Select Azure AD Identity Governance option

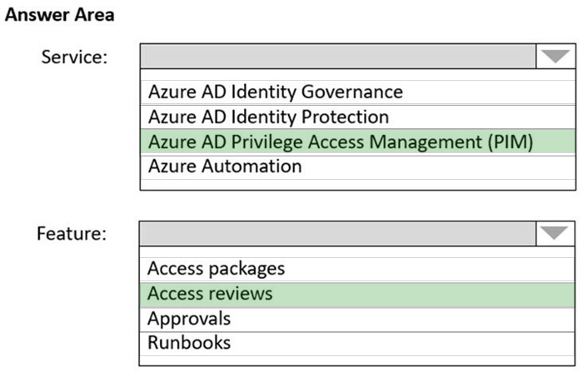(x=275, y=92)
